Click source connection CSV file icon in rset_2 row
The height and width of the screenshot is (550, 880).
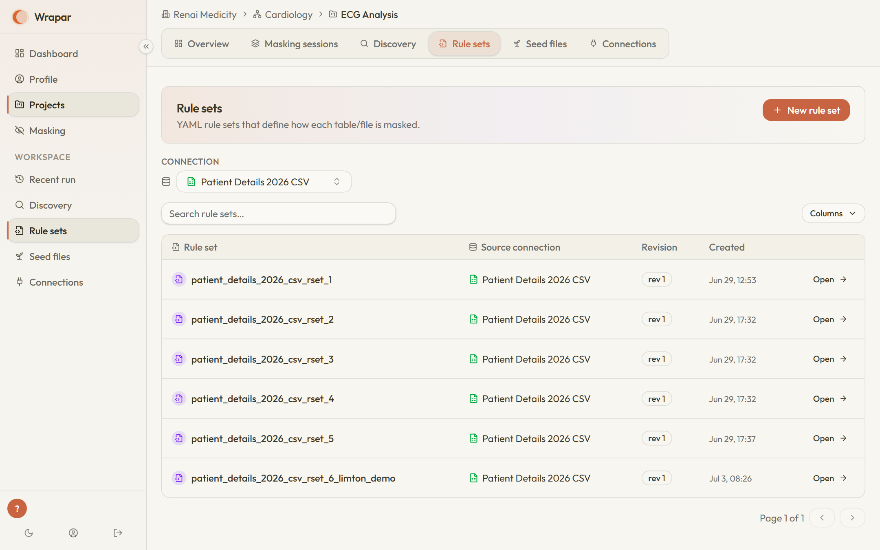pos(473,319)
